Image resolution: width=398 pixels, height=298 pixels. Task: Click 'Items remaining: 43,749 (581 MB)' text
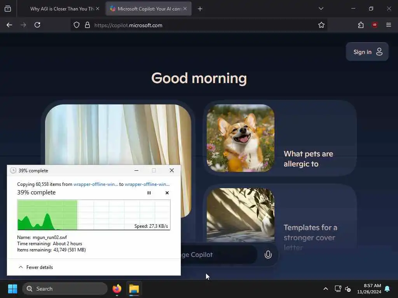[x=51, y=250]
